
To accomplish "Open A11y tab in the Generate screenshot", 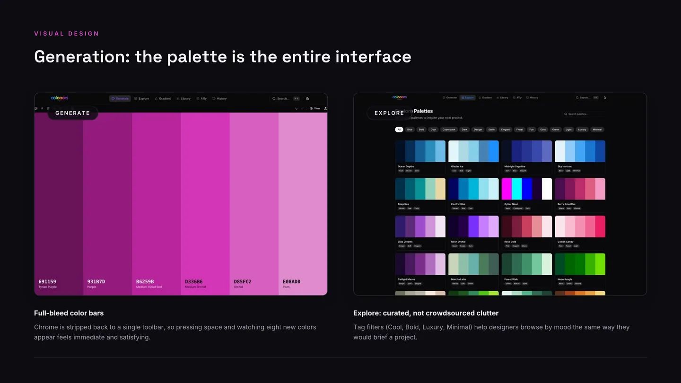I will pos(201,99).
